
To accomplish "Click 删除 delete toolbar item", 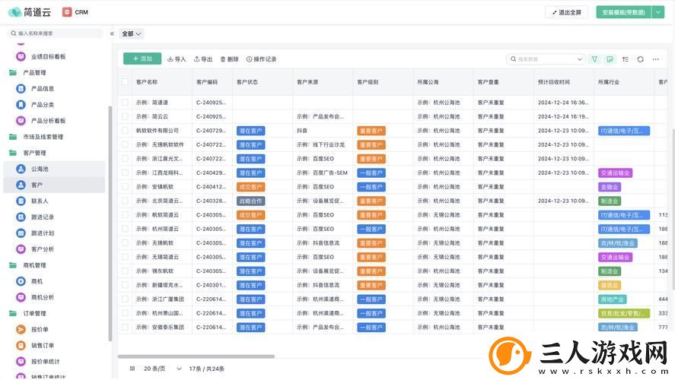I will tap(230, 59).
